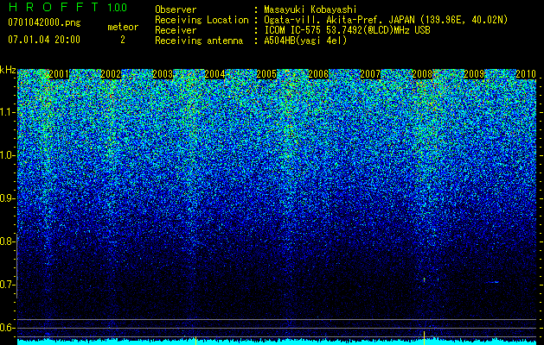
Task: Click the 0.7 kHz frequency axis label
Action: pyautogui.click(x=7, y=285)
